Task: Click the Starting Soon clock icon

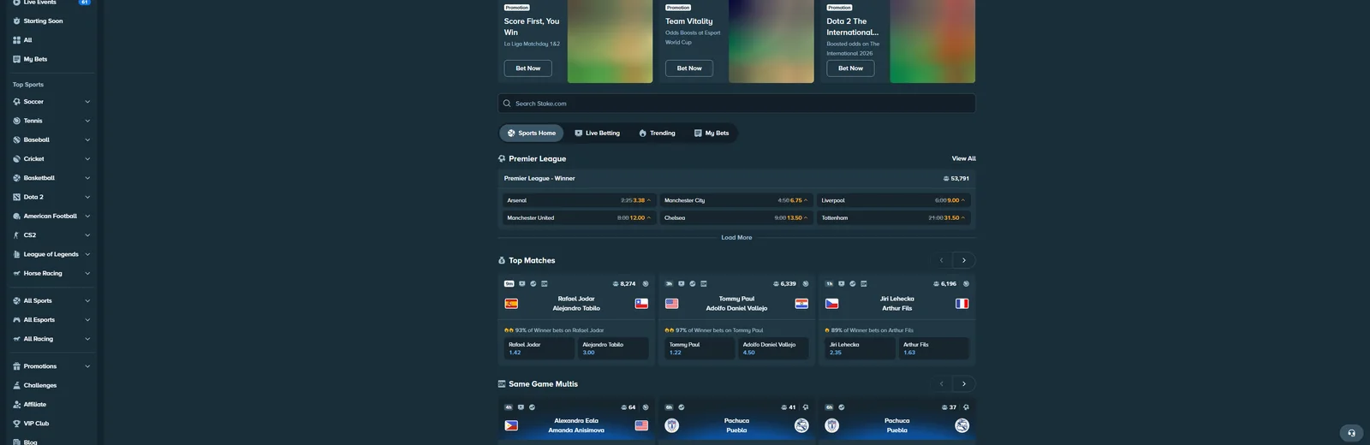Action: point(16,21)
